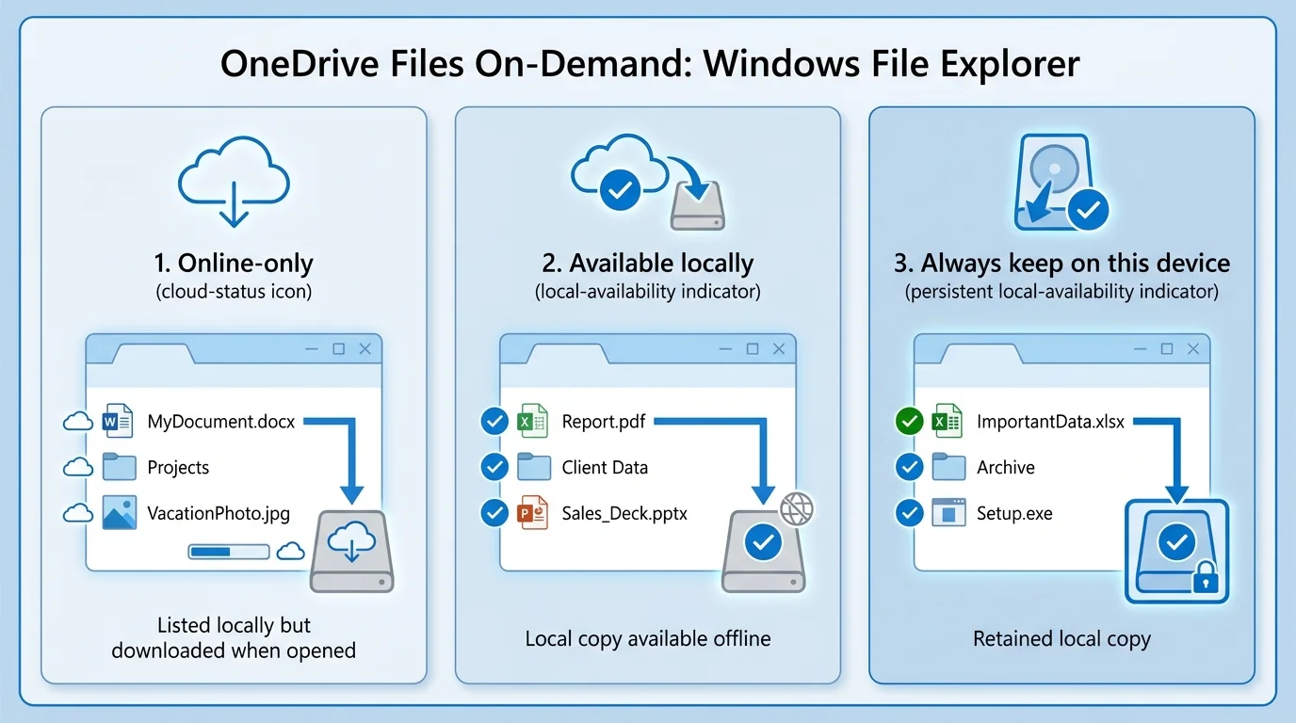Select the Projects folder name

(x=178, y=467)
